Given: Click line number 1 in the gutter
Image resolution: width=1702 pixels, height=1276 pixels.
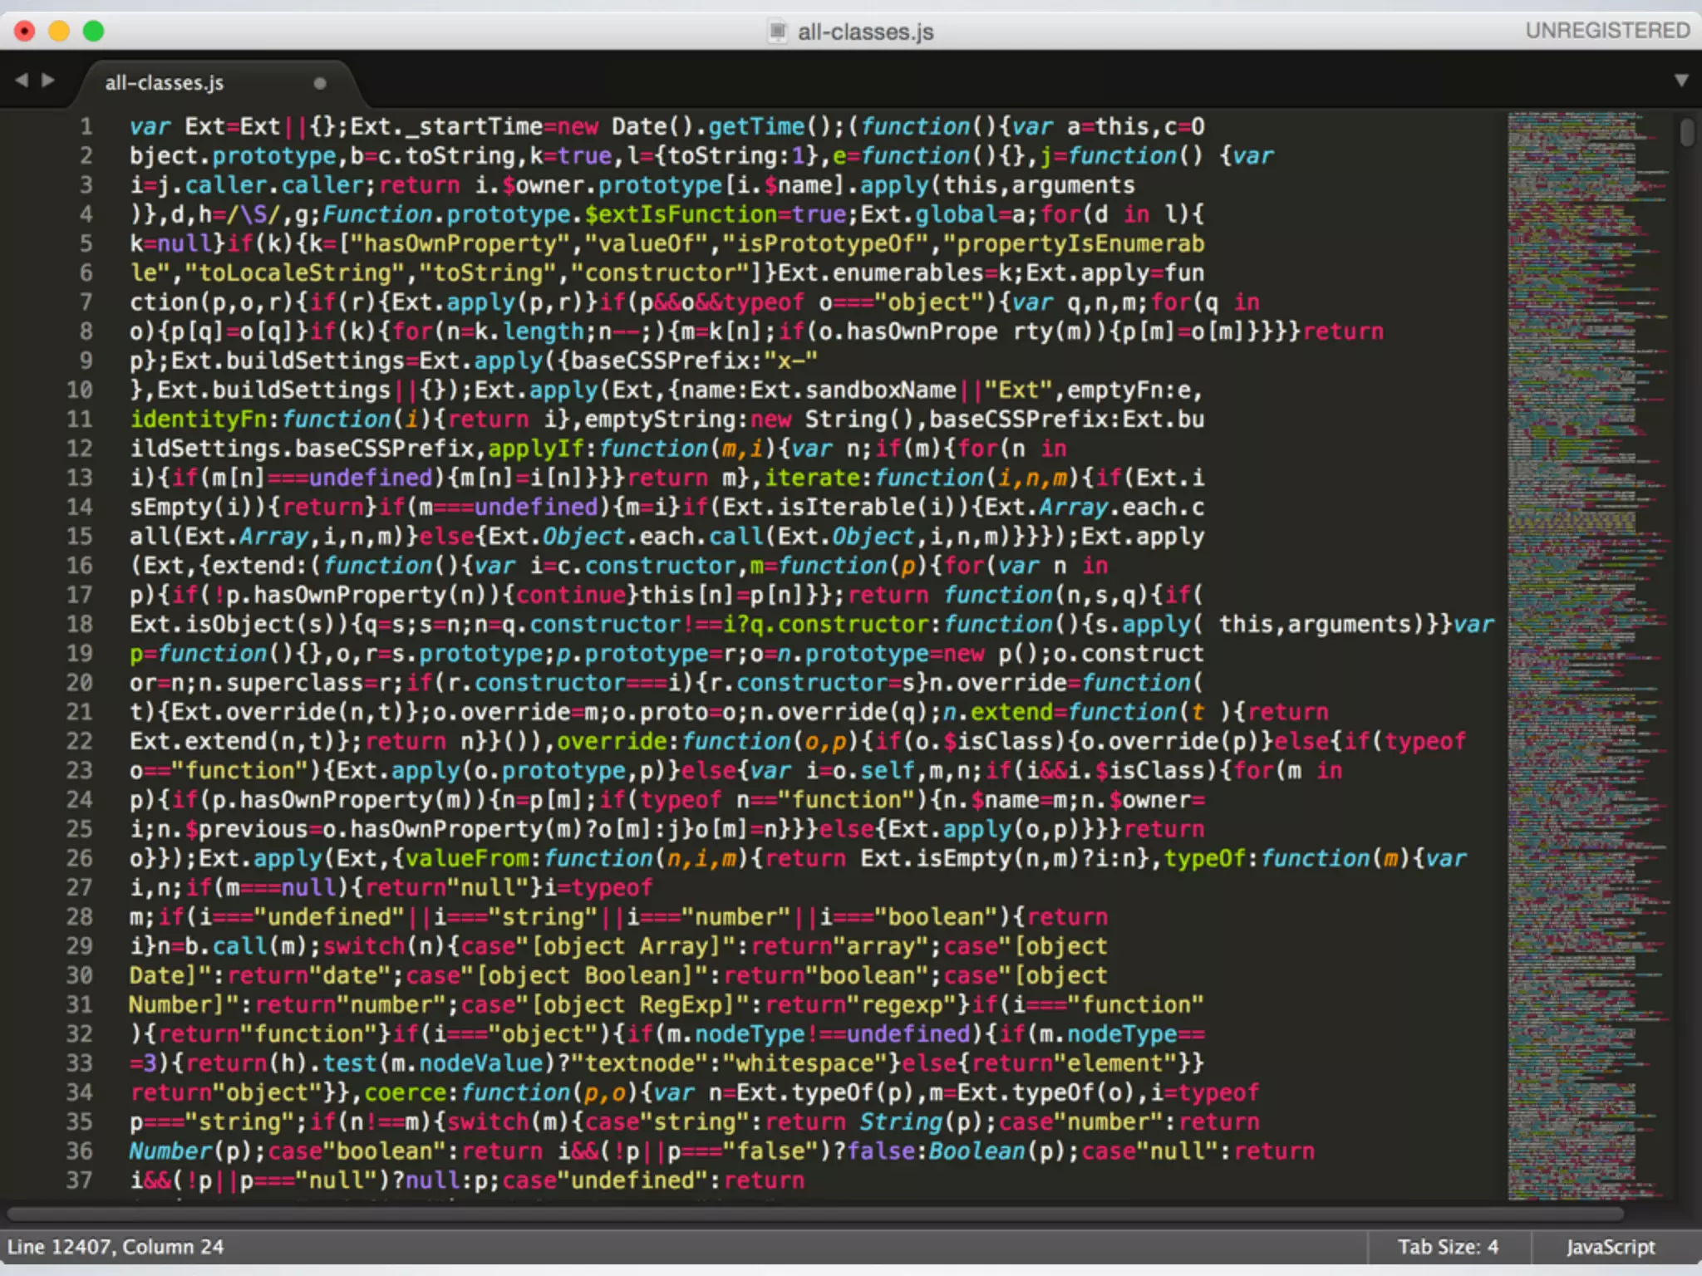Looking at the screenshot, I should point(86,126).
